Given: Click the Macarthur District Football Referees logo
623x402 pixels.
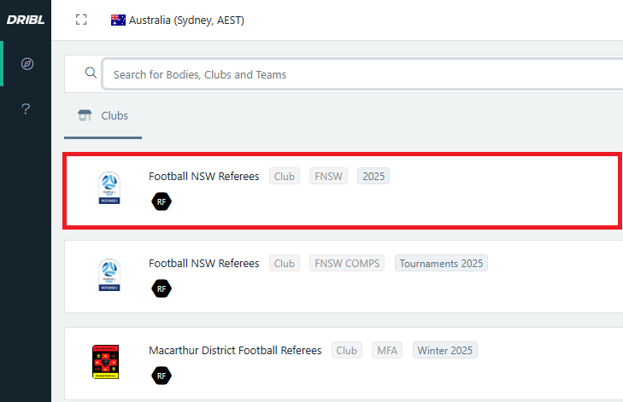Looking at the screenshot, I should point(105,362).
